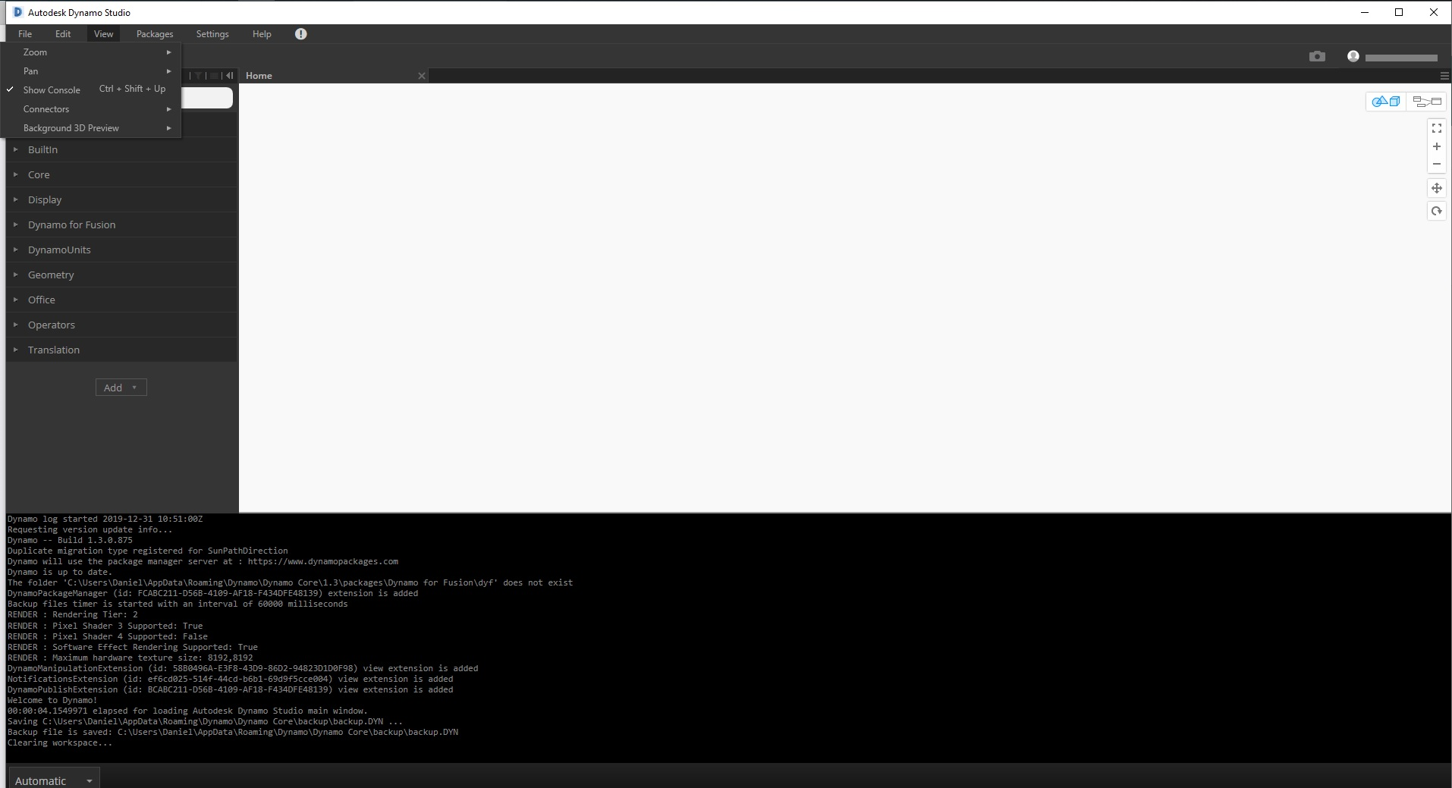Expand the Operators library category

coord(121,325)
